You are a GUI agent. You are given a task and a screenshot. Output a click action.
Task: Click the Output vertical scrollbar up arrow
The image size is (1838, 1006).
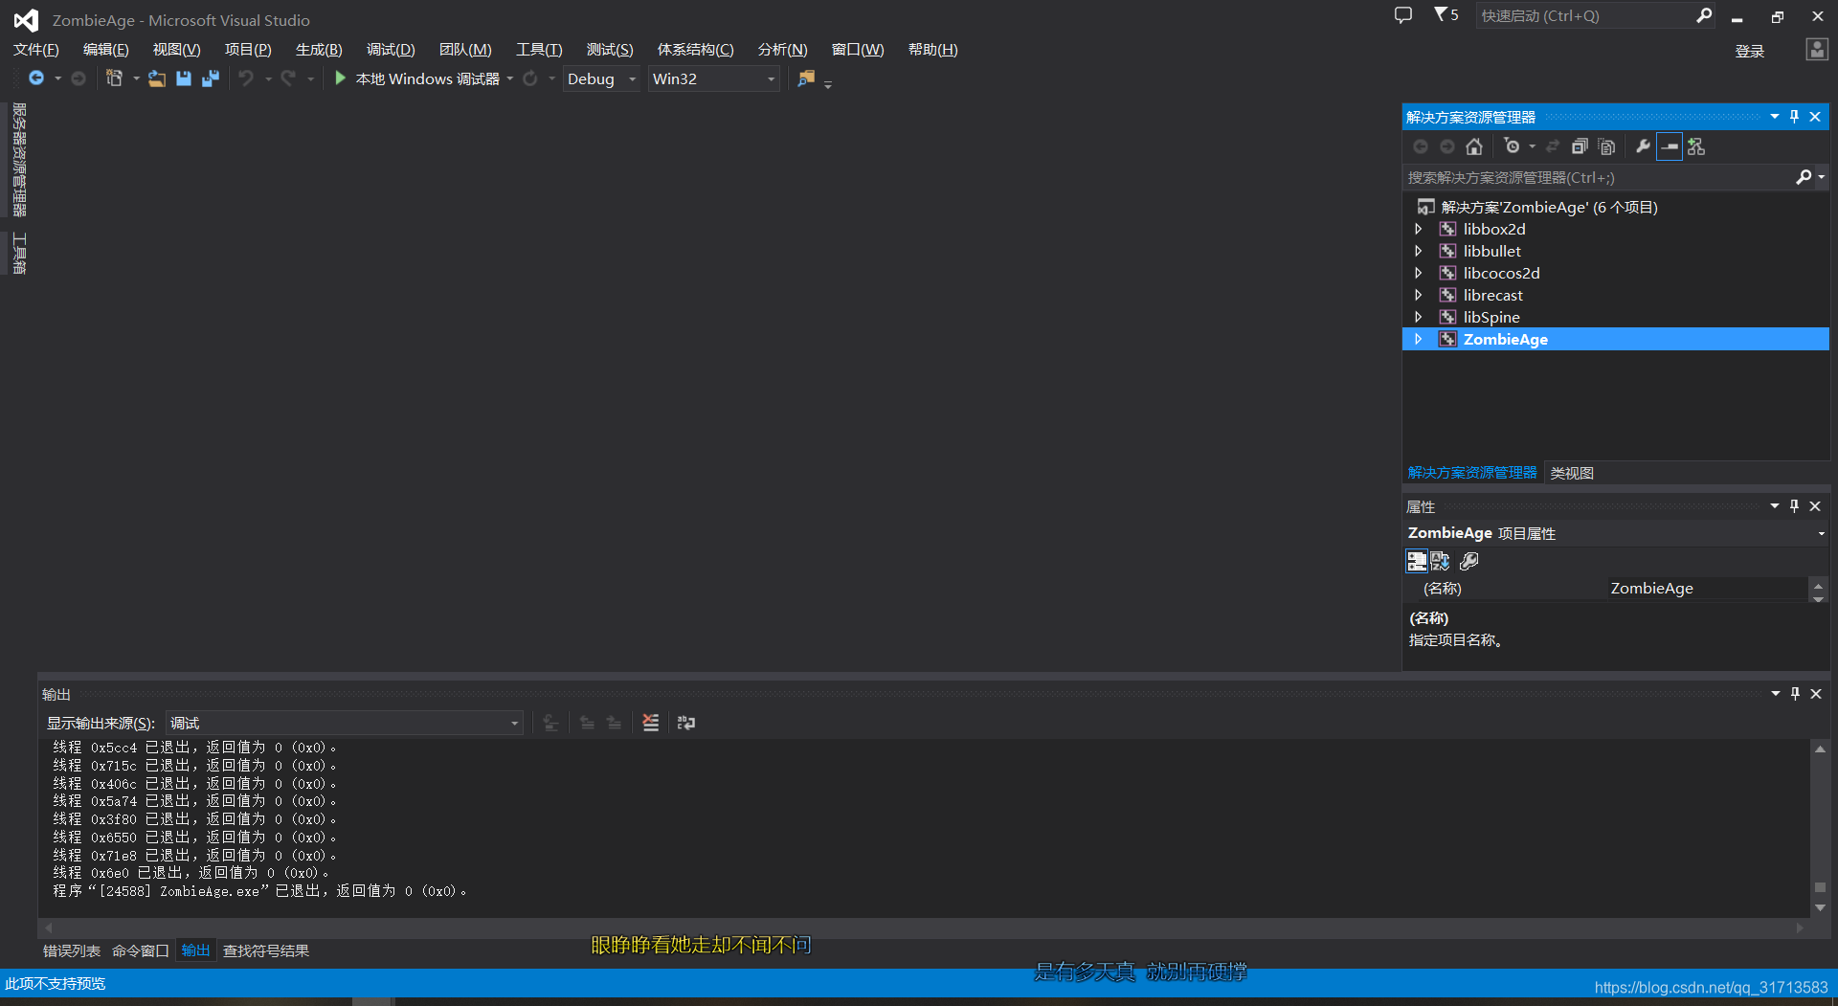[1820, 749]
